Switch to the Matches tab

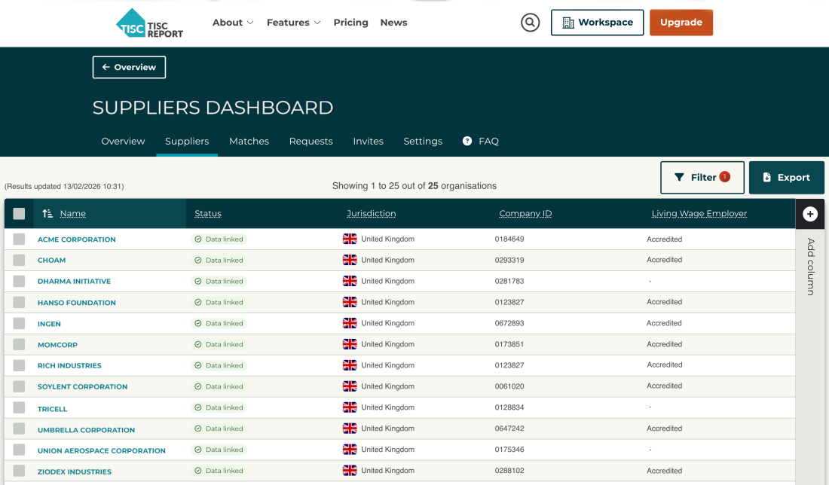coord(249,141)
